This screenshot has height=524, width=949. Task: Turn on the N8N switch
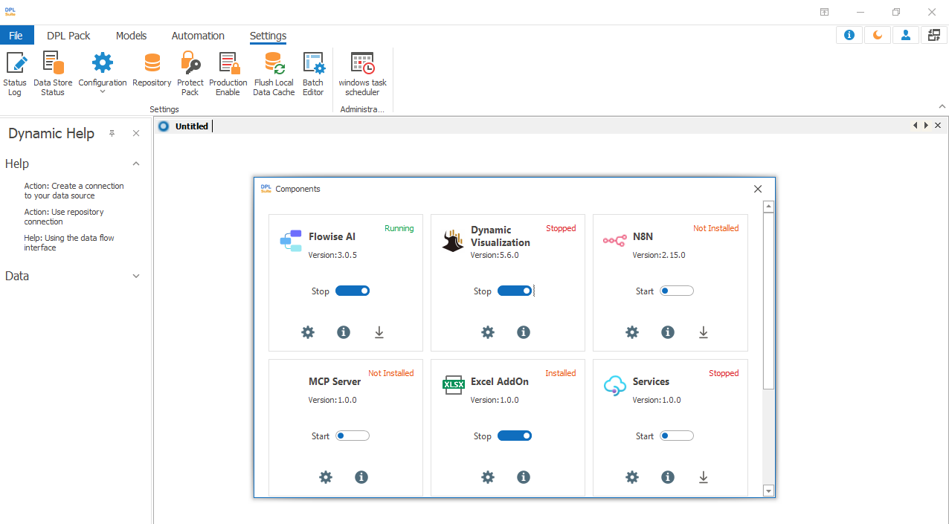[x=677, y=291]
